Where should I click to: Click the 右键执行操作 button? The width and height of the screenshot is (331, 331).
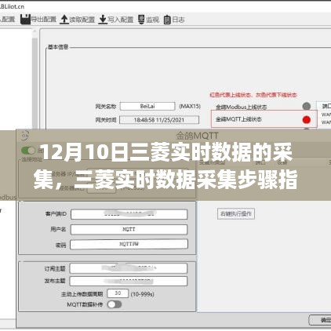236,214
